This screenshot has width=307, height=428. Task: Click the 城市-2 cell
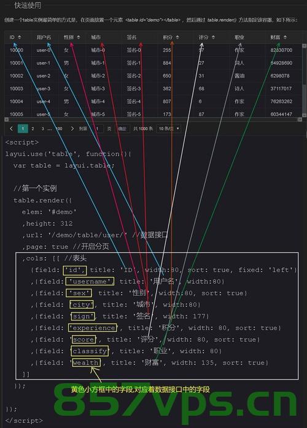[x=98, y=76]
